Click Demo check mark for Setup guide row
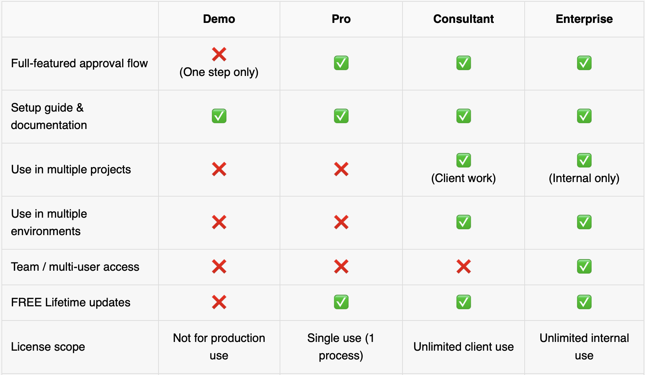Viewport: 645px width, 375px height. point(219,116)
